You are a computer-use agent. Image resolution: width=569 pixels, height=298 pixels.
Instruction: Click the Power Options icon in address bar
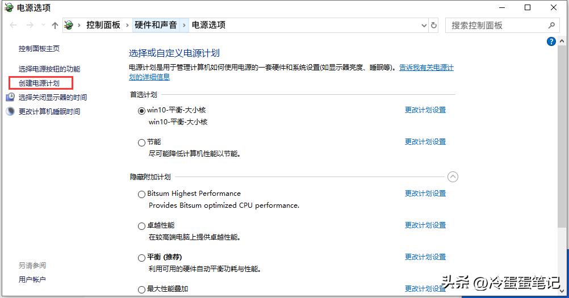(69, 25)
